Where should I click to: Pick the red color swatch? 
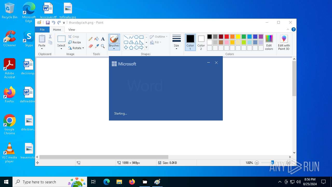tap(227, 37)
